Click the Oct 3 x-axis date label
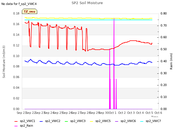The image size is (175, 131). coord(131,113)
